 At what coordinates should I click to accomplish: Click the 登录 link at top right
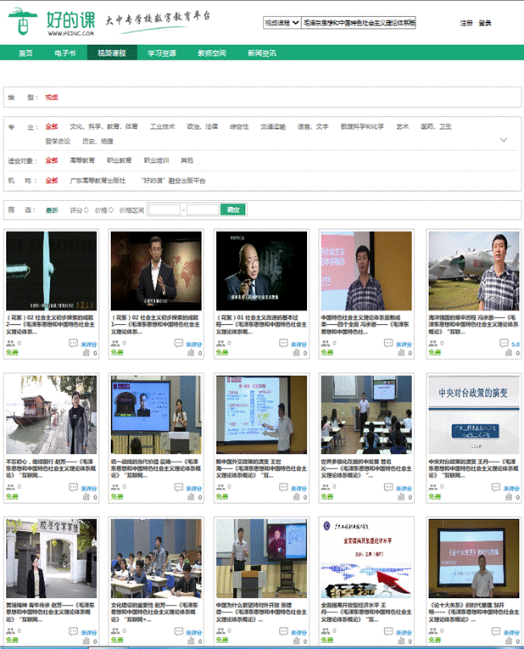point(485,23)
